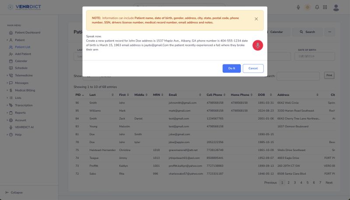The width and height of the screenshot is (350, 200).
Task: Sort table by PID column
Action: coord(79,95)
